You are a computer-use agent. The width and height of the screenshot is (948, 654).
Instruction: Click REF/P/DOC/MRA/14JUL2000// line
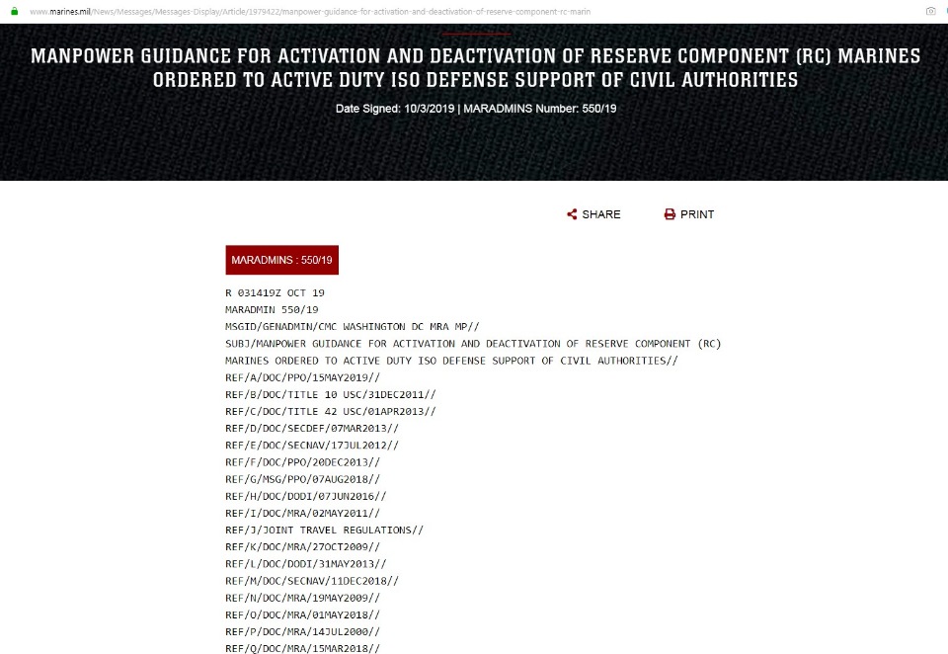click(303, 631)
